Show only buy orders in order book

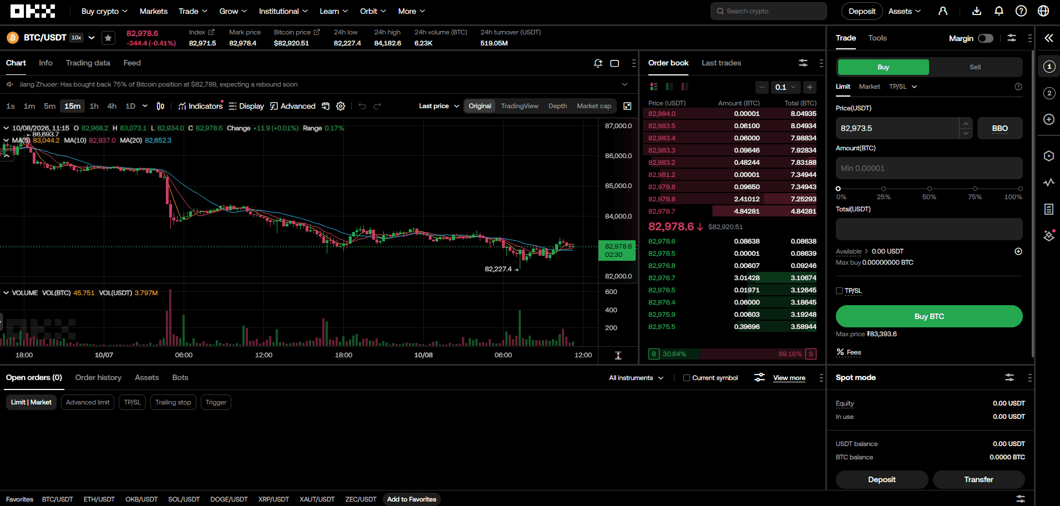coord(670,87)
